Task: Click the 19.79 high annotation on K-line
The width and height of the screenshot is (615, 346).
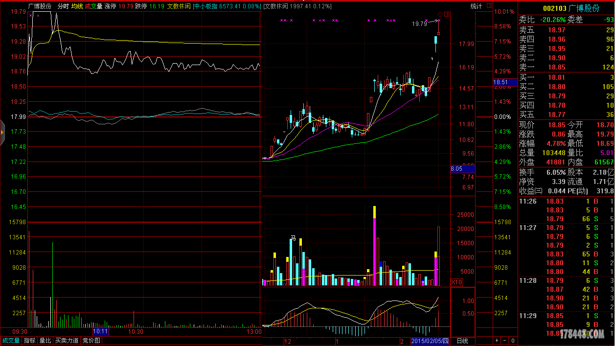Action: click(420, 23)
